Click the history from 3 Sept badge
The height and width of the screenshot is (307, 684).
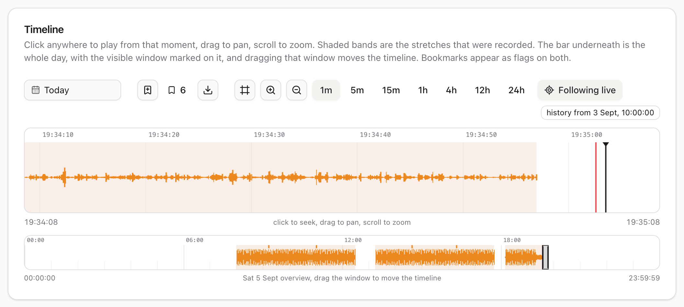click(600, 113)
